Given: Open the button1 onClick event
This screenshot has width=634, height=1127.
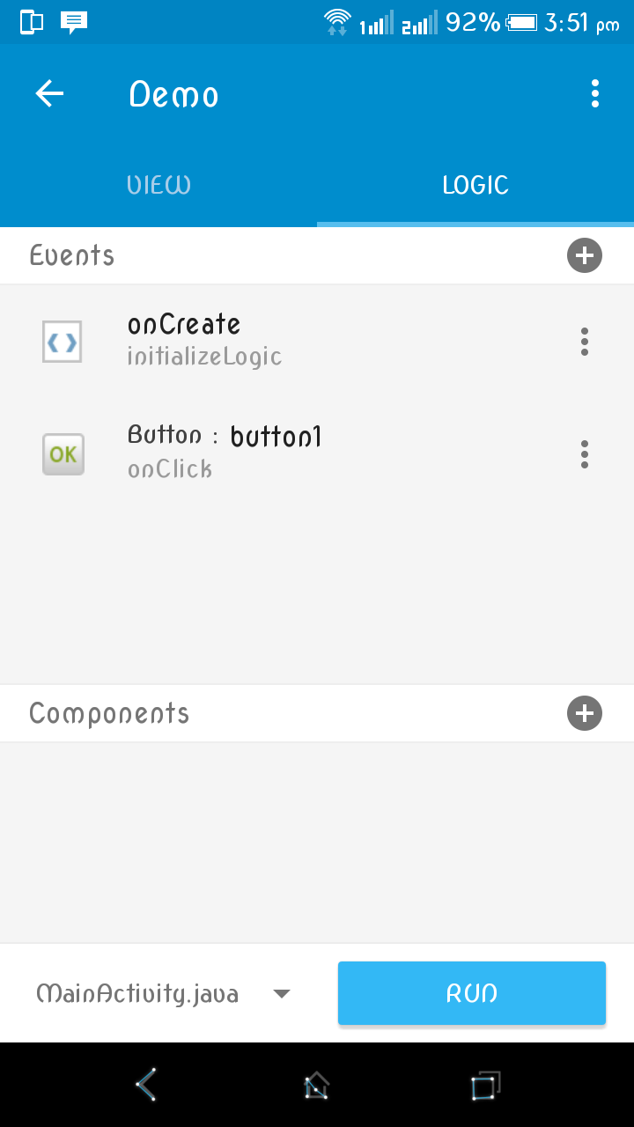Looking at the screenshot, I should 225,452.
